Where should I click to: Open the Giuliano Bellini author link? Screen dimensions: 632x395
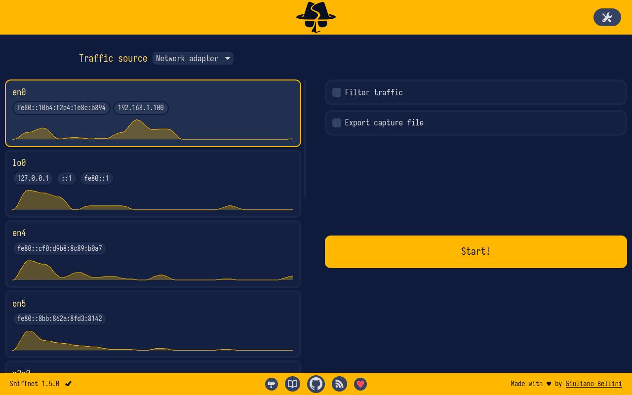[x=593, y=384]
